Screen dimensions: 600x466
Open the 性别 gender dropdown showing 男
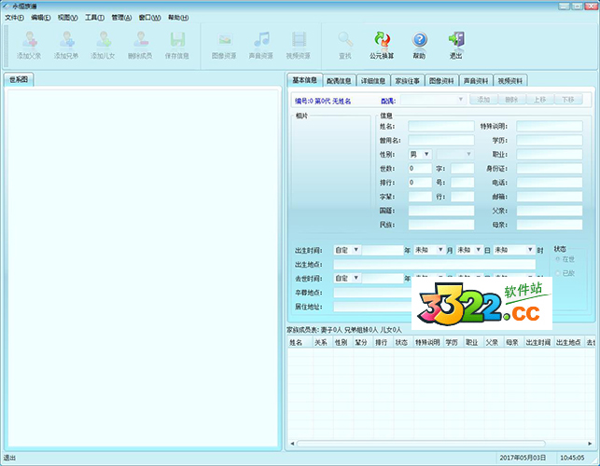click(x=419, y=154)
